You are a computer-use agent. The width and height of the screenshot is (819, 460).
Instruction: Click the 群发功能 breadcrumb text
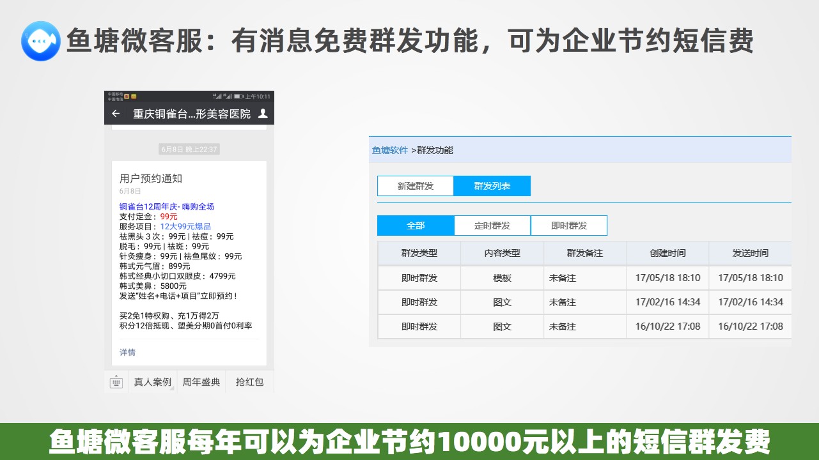[x=435, y=150]
